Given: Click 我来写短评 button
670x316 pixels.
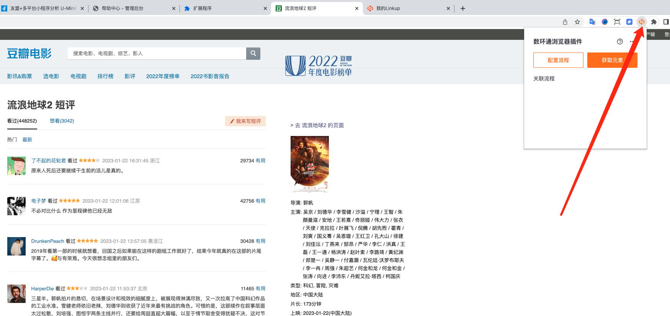Looking at the screenshot, I should tap(245, 121).
